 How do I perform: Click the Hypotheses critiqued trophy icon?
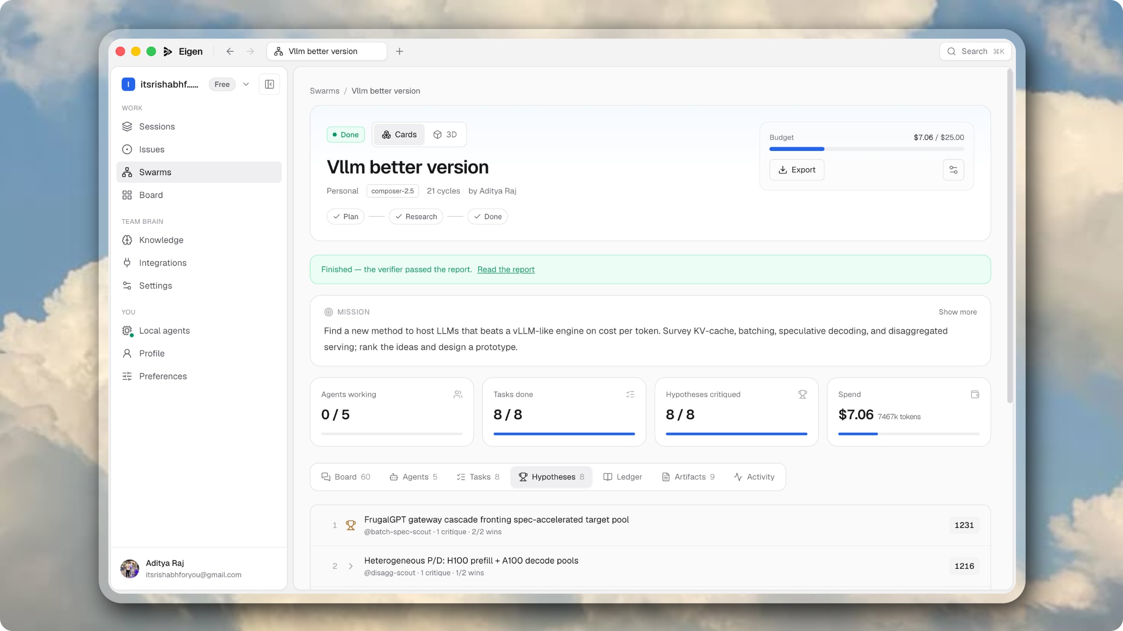coord(802,394)
